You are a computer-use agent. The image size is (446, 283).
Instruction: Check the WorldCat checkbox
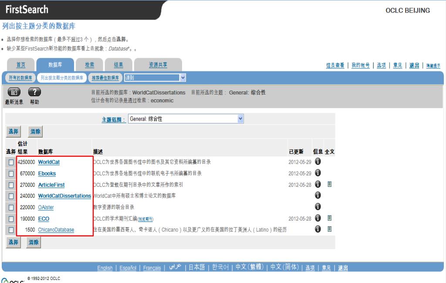[11, 162]
